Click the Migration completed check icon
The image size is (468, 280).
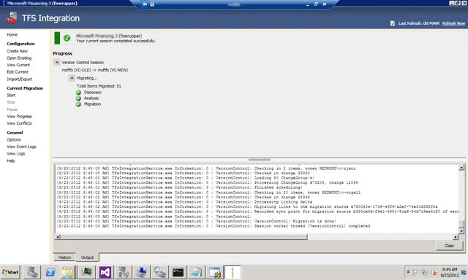78,104
